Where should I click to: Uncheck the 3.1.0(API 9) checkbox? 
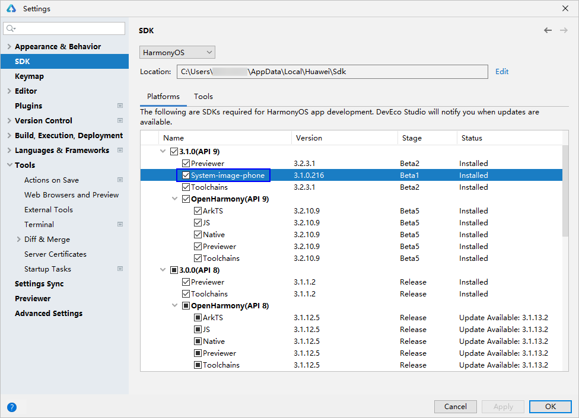[174, 152]
